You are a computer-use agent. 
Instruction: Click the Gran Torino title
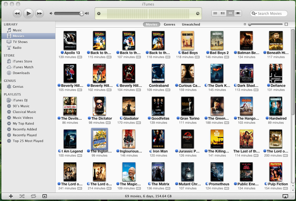[190, 118]
